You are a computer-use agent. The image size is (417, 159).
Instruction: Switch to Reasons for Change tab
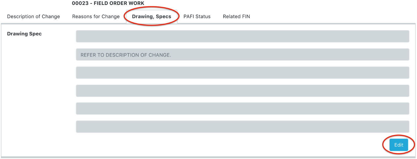pyautogui.click(x=96, y=17)
